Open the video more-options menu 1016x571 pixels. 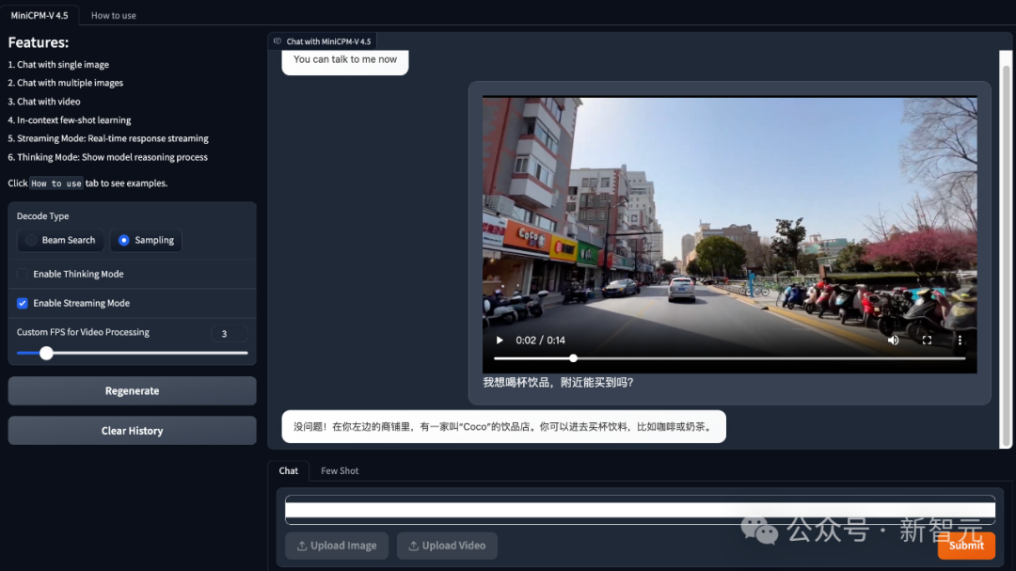(x=960, y=340)
